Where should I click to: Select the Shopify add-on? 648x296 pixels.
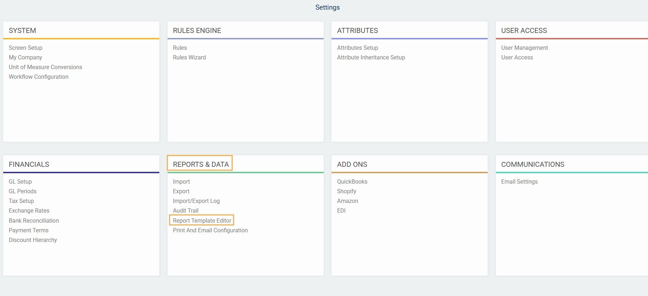point(346,191)
